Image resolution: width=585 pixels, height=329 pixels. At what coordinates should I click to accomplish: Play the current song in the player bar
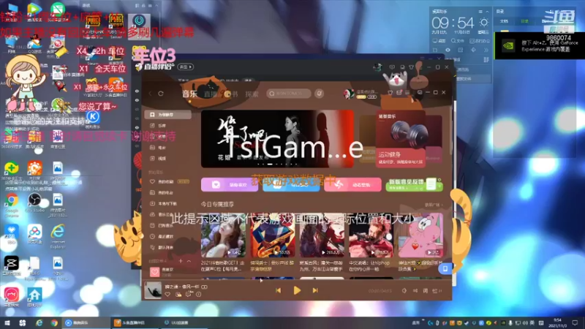(297, 290)
